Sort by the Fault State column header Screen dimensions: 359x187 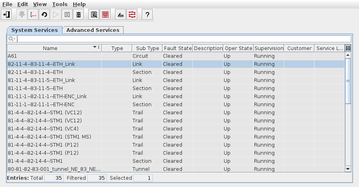pos(177,48)
